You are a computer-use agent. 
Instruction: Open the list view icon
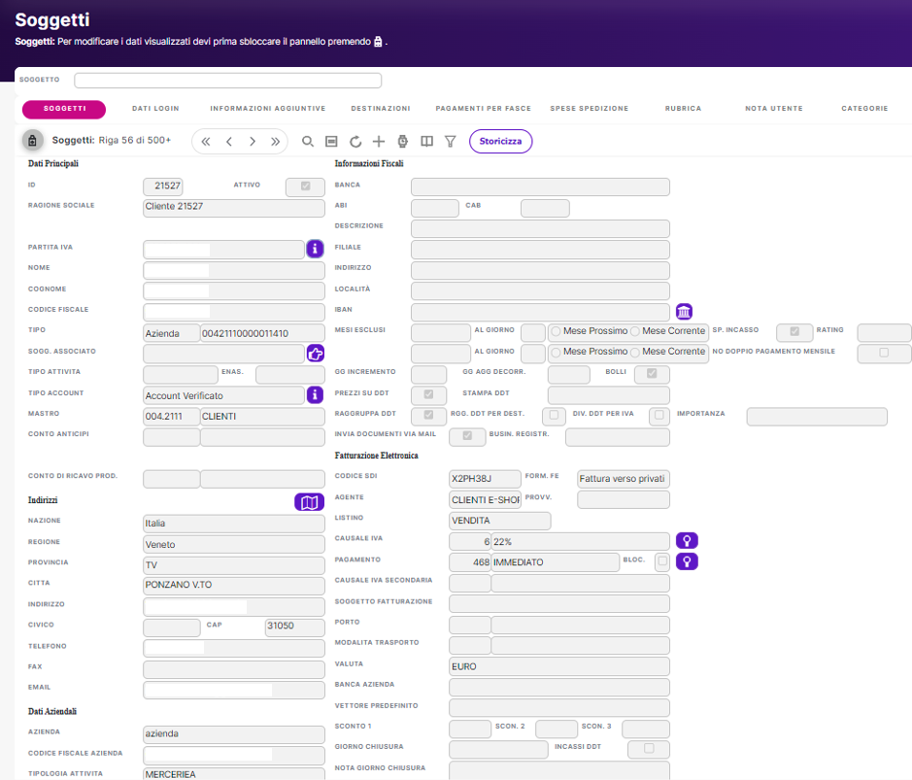click(x=331, y=142)
